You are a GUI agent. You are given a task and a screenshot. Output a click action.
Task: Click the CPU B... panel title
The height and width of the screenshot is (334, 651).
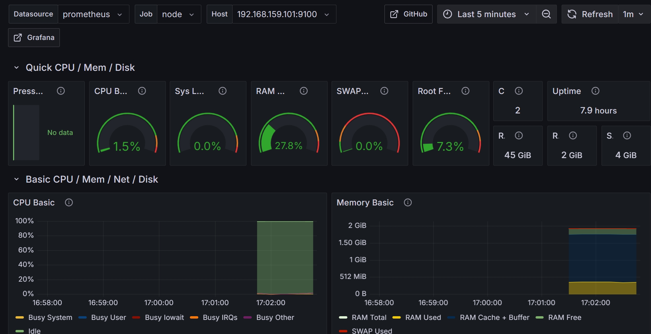[x=111, y=91]
